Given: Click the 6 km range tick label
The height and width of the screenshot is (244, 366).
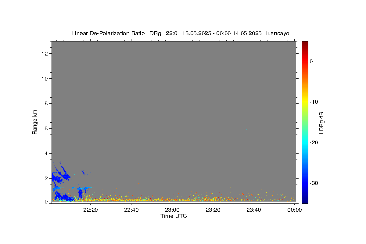Looking at the screenshot, I should click(46, 129).
